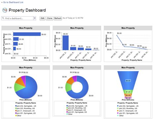
Task: Click the $0.50 column in vertical bar chart
Action: (88, 49)
